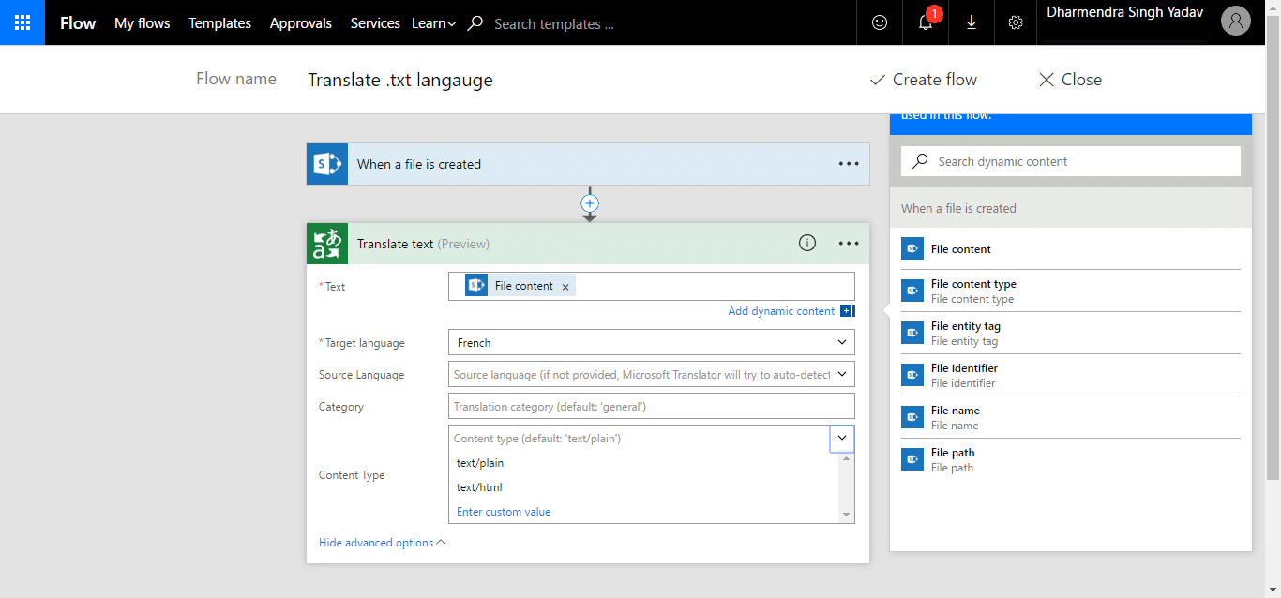1281x598 pixels.
Task: Click the Content type text input
Action: (640, 439)
